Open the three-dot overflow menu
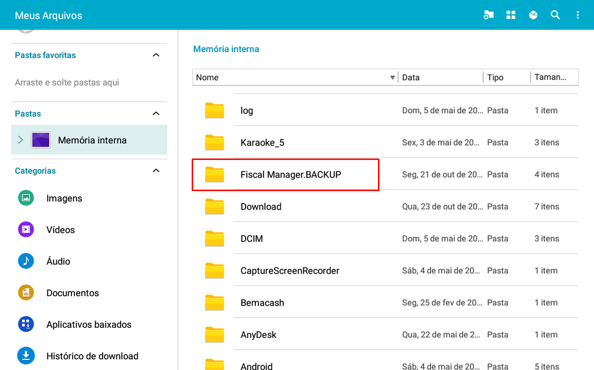Image resolution: width=594 pixels, height=370 pixels. pos(578,15)
